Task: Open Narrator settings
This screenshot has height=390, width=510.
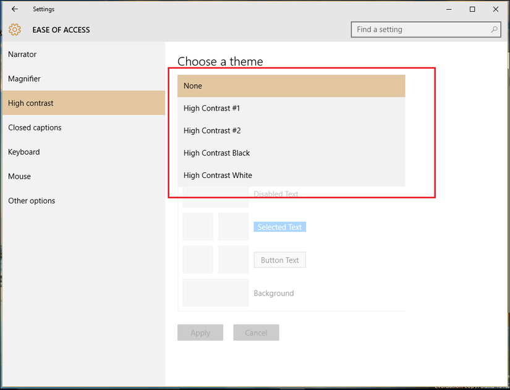Action: [23, 54]
